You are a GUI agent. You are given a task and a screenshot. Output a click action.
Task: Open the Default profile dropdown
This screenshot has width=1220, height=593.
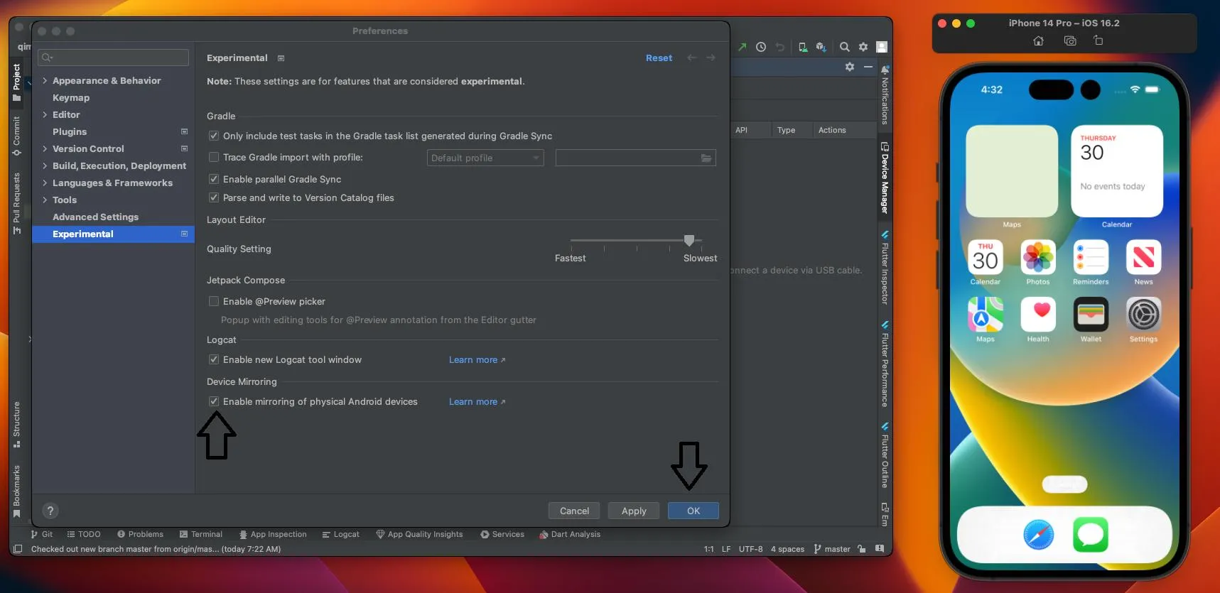pyautogui.click(x=485, y=158)
